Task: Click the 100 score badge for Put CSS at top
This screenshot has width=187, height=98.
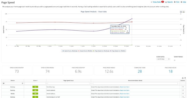Action: point(35,87)
